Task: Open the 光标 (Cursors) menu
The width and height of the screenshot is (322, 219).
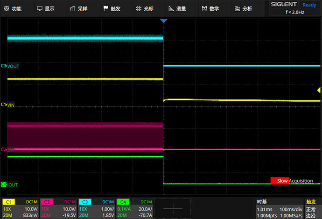Action: tap(149, 8)
